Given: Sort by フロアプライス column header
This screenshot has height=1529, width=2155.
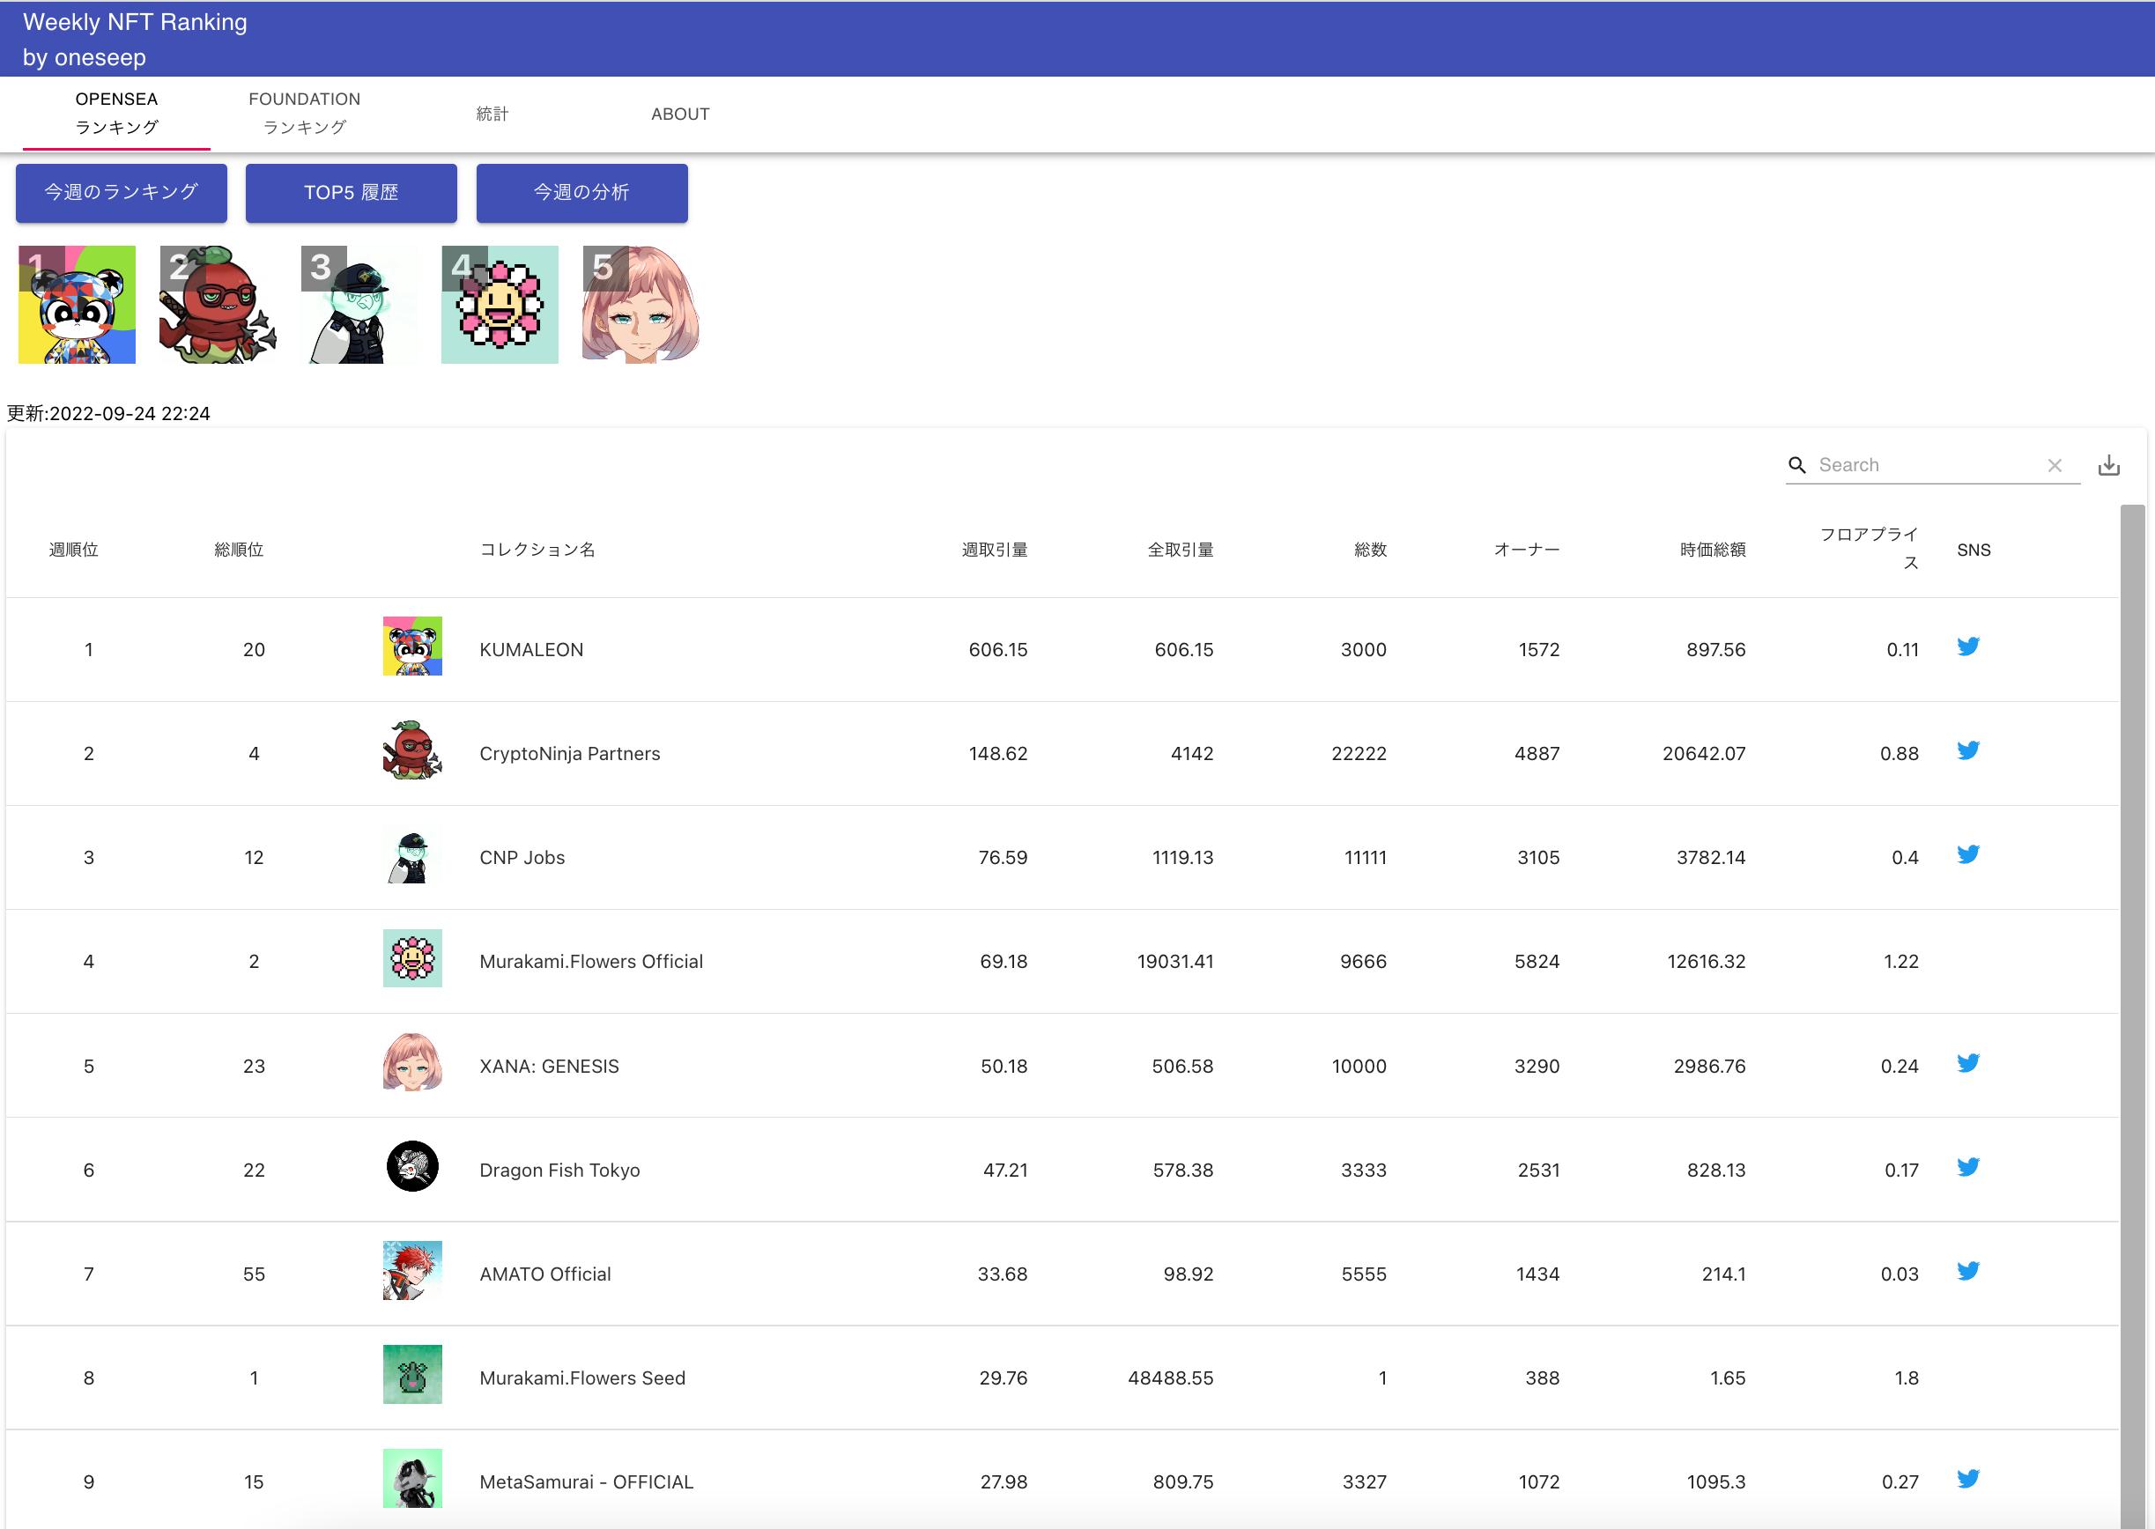Looking at the screenshot, I should tap(1869, 549).
